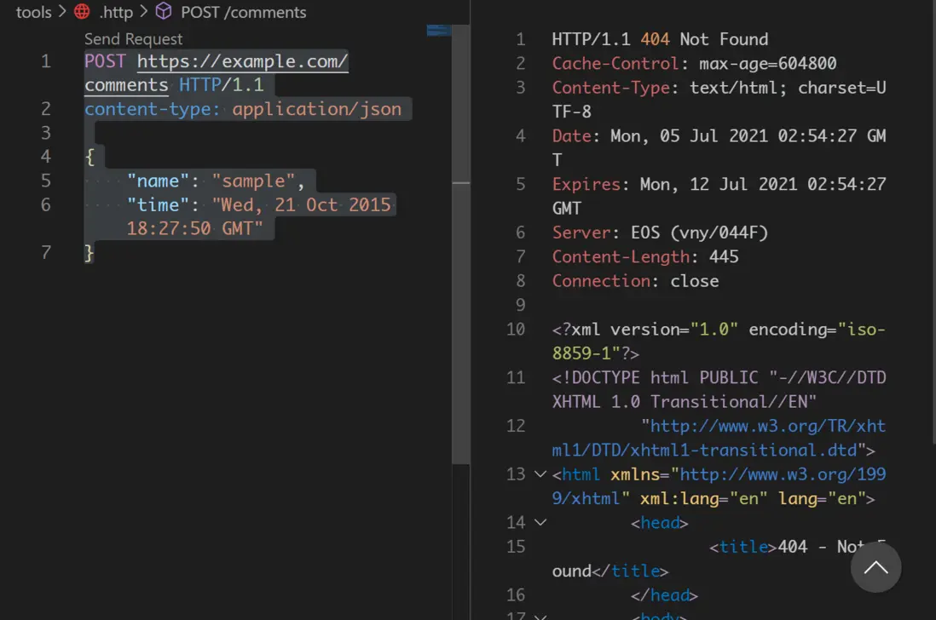The width and height of the screenshot is (936, 620).
Task: Open the POST /comments breadcrumb item
Action: 244,12
